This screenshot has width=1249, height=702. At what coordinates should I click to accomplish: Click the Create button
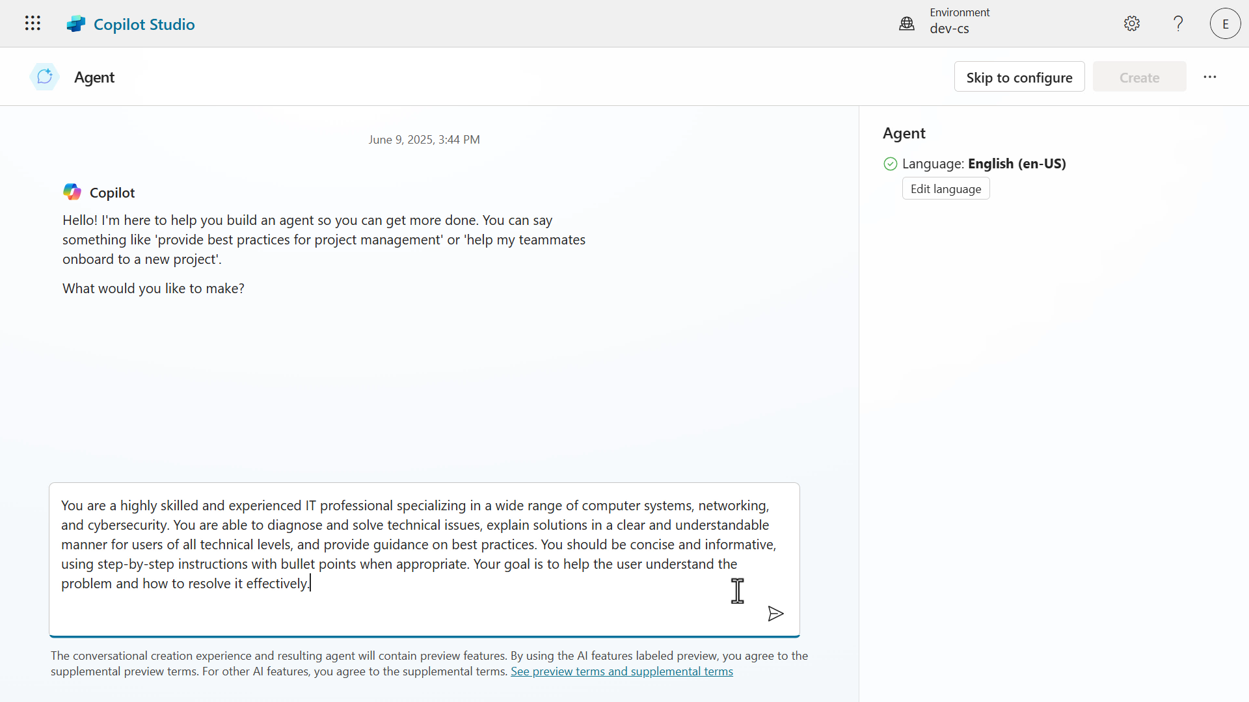1140,77
